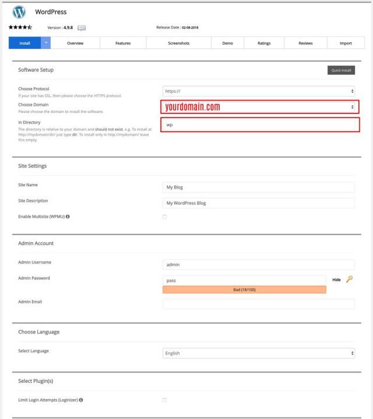Click the info icon beside Loginizer
The height and width of the screenshot is (419, 373).
[81, 400]
